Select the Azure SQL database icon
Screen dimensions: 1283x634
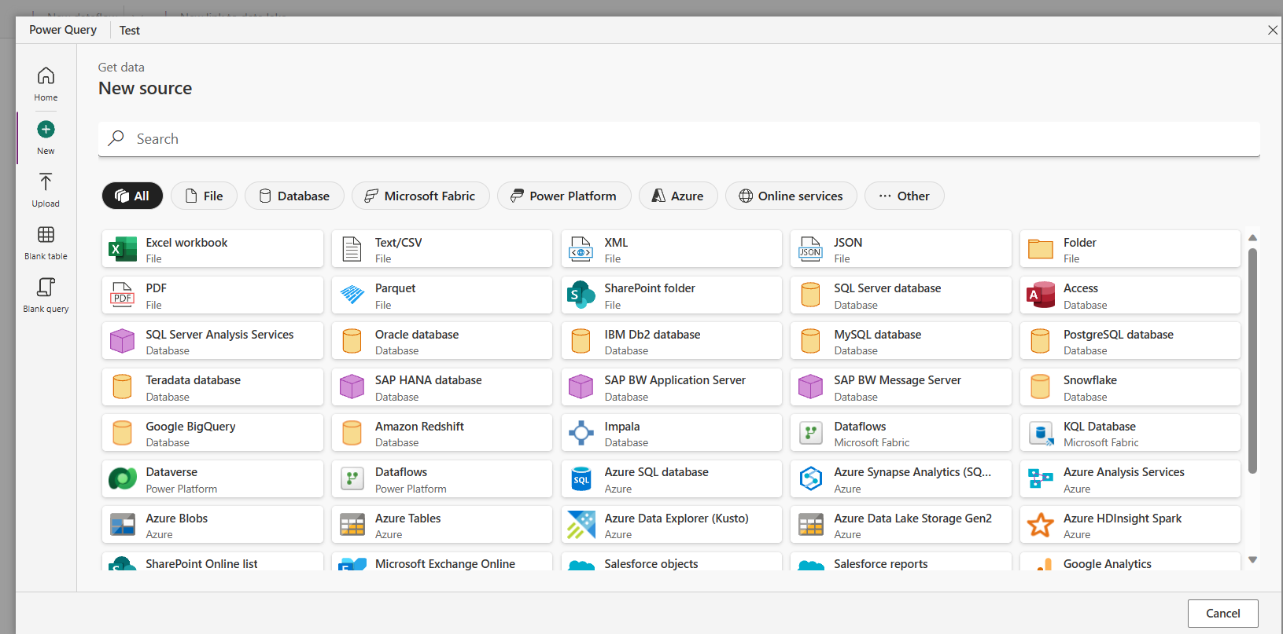pyautogui.click(x=581, y=478)
